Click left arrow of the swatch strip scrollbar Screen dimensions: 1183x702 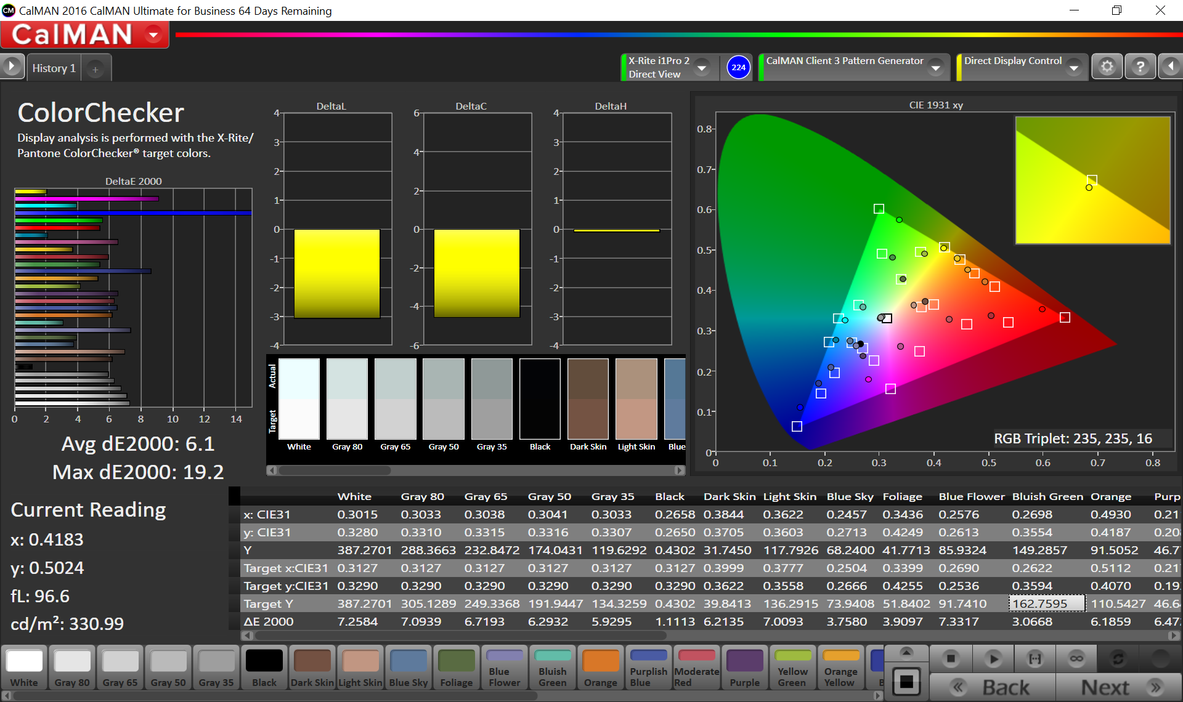tap(272, 470)
